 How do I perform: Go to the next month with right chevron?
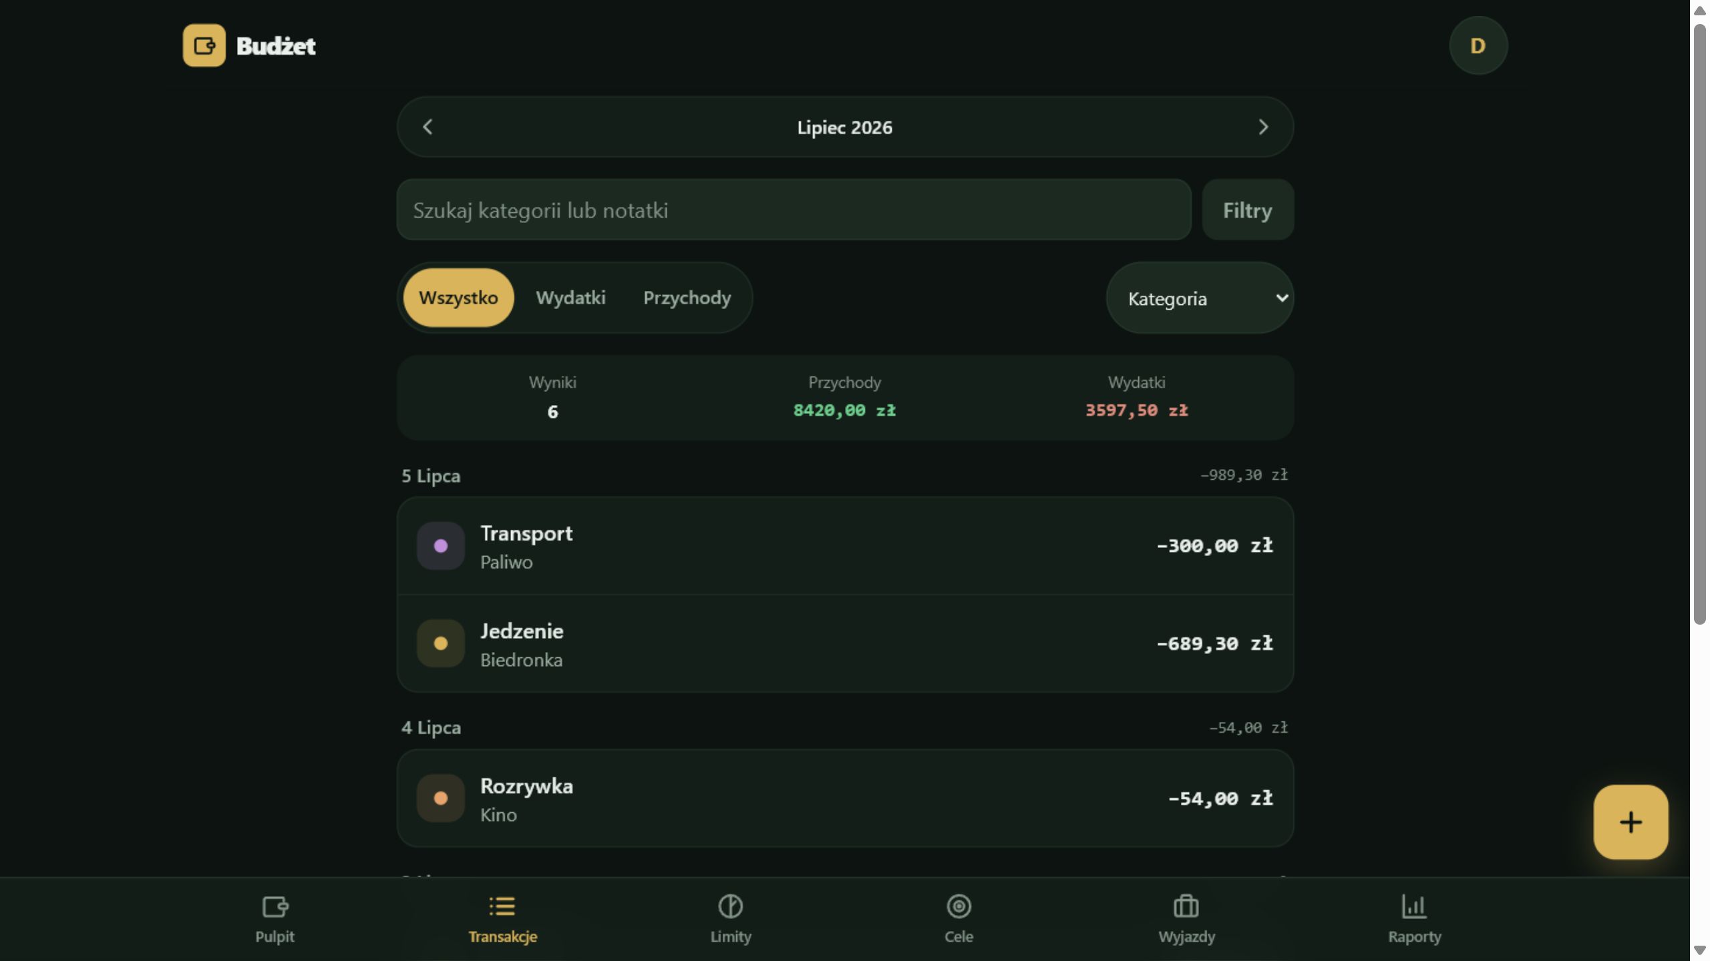pyautogui.click(x=1262, y=127)
